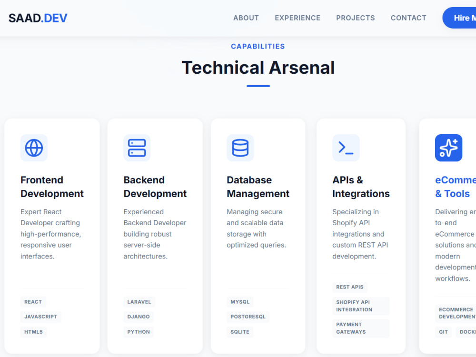
Task: Click the Technical Arsenal title
Action: coord(258,68)
